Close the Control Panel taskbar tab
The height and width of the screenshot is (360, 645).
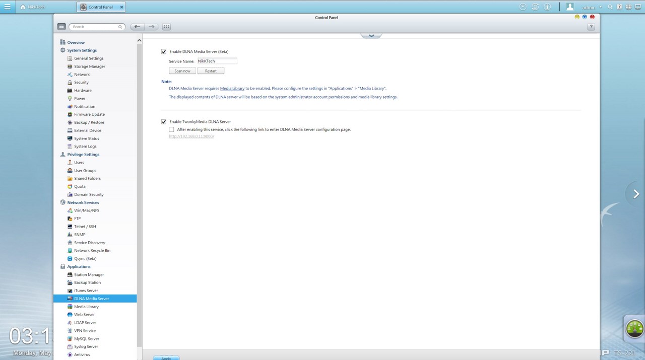click(121, 7)
